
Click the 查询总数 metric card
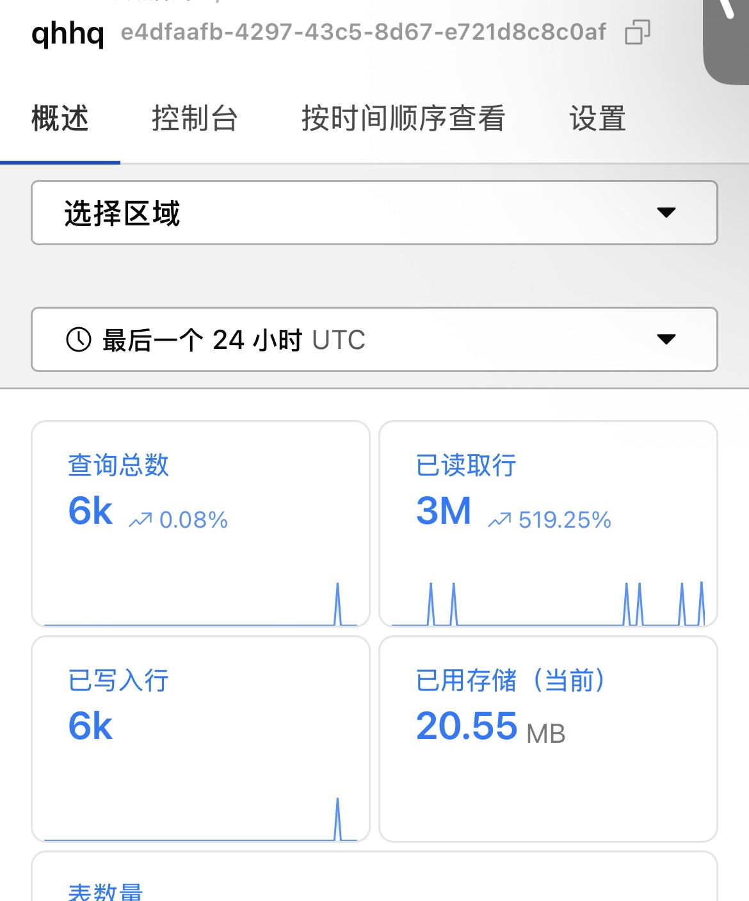click(x=200, y=522)
